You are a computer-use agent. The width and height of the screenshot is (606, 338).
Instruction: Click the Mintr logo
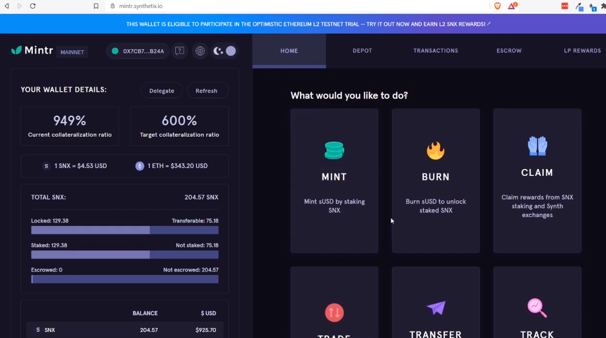(32, 50)
